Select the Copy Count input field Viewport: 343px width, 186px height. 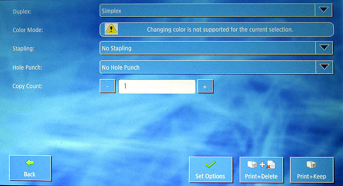tap(157, 87)
